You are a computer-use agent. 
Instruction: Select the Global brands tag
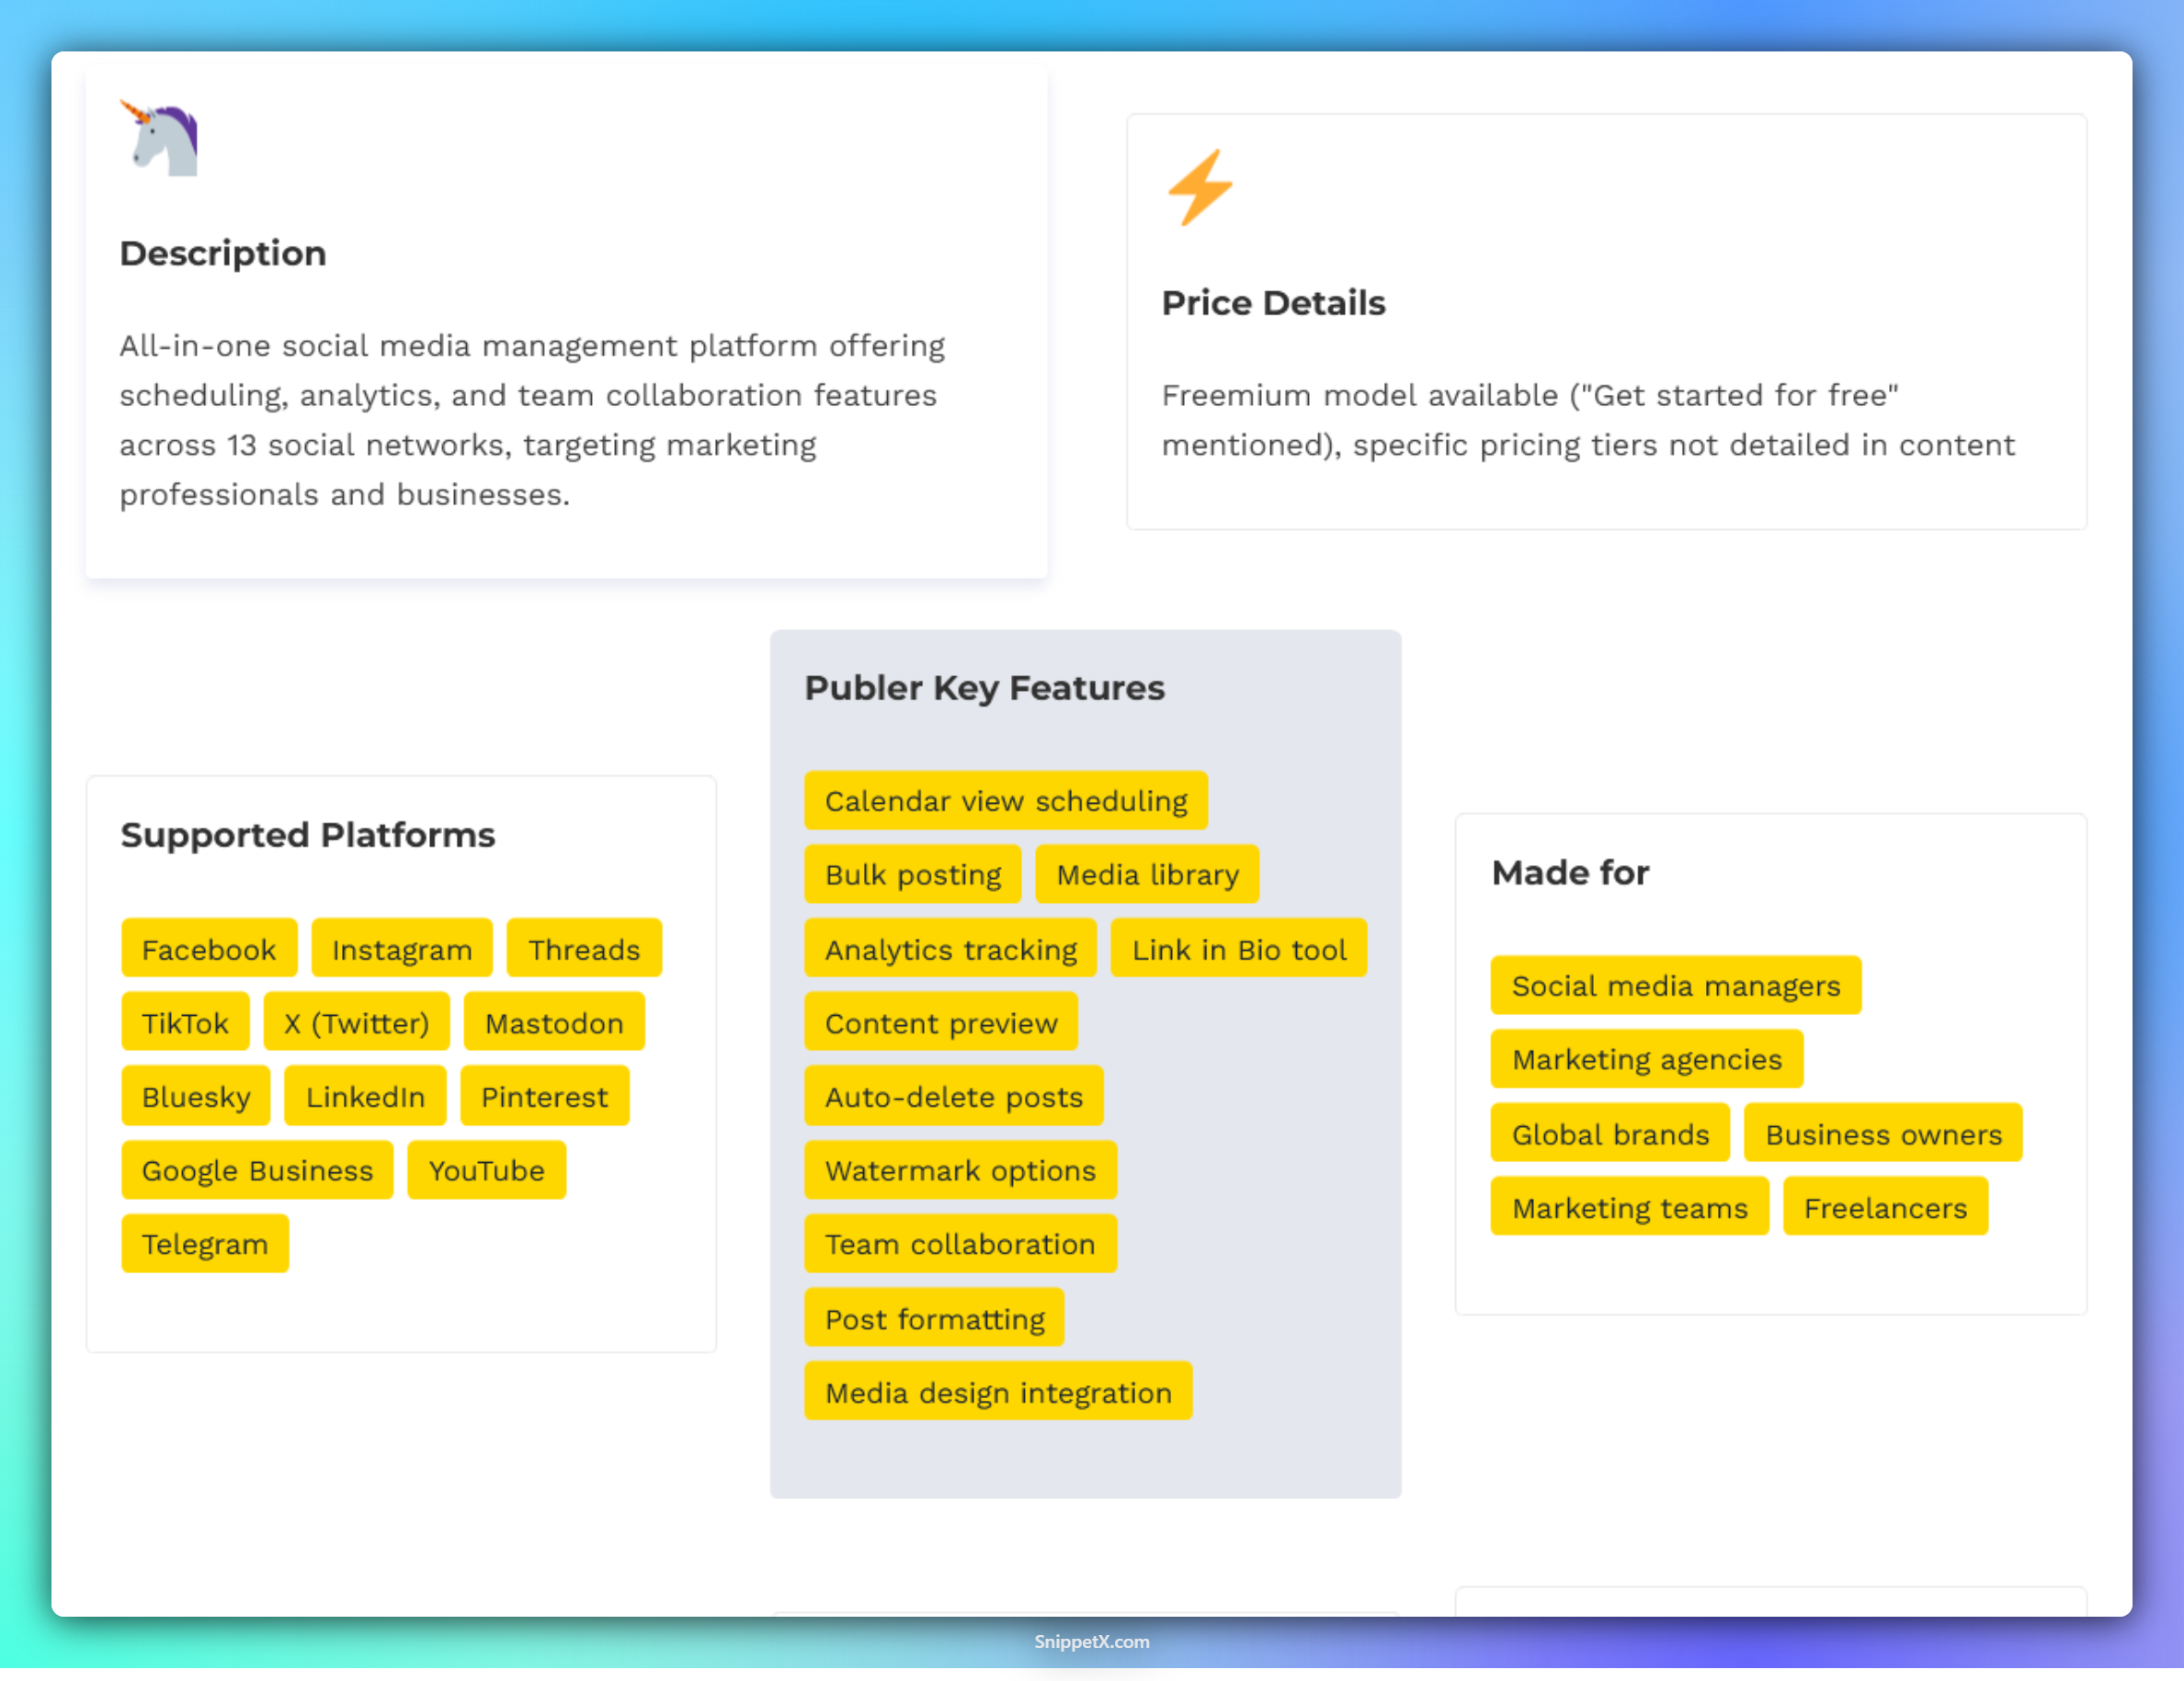(x=1610, y=1134)
